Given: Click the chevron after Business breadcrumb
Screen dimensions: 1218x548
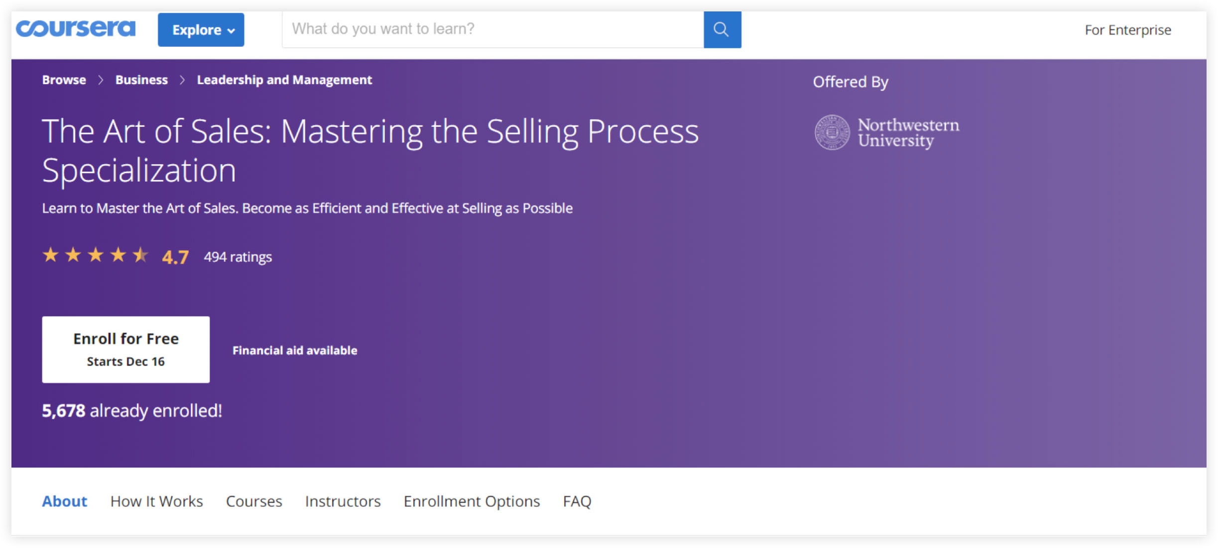Looking at the screenshot, I should (182, 80).
